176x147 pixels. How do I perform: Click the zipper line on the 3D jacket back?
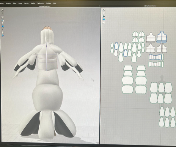[x=47, y=57]
